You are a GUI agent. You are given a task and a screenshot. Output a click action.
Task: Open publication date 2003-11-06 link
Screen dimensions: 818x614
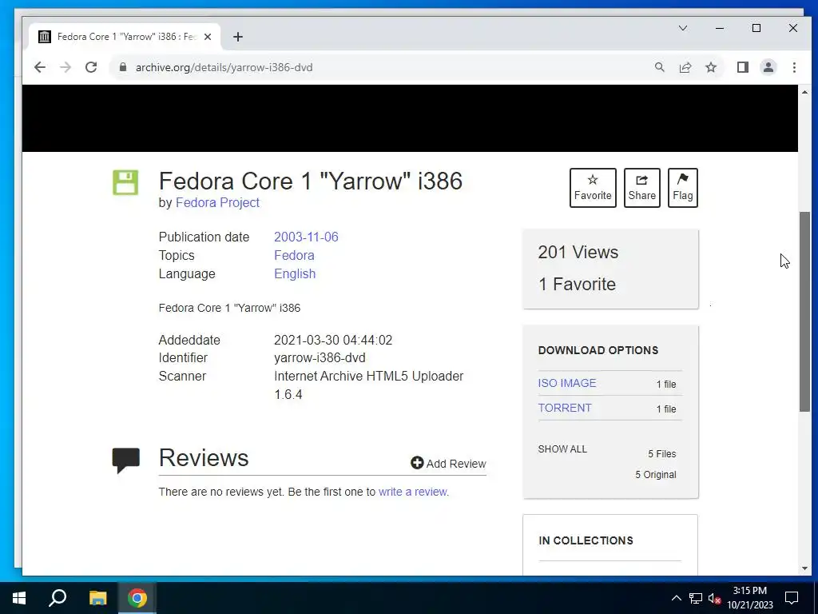click(306, 237)
